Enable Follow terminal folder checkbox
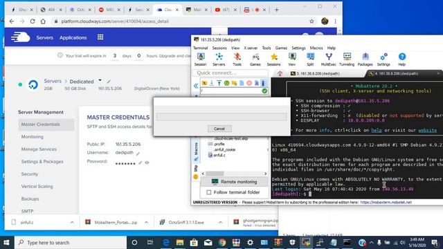Image resolution: width=443 pixels, height=249 pixels. tap(209, 192)
